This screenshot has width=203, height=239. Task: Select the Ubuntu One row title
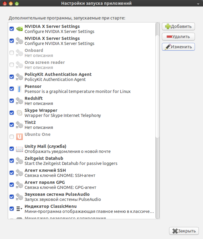(x=37, y=134)
